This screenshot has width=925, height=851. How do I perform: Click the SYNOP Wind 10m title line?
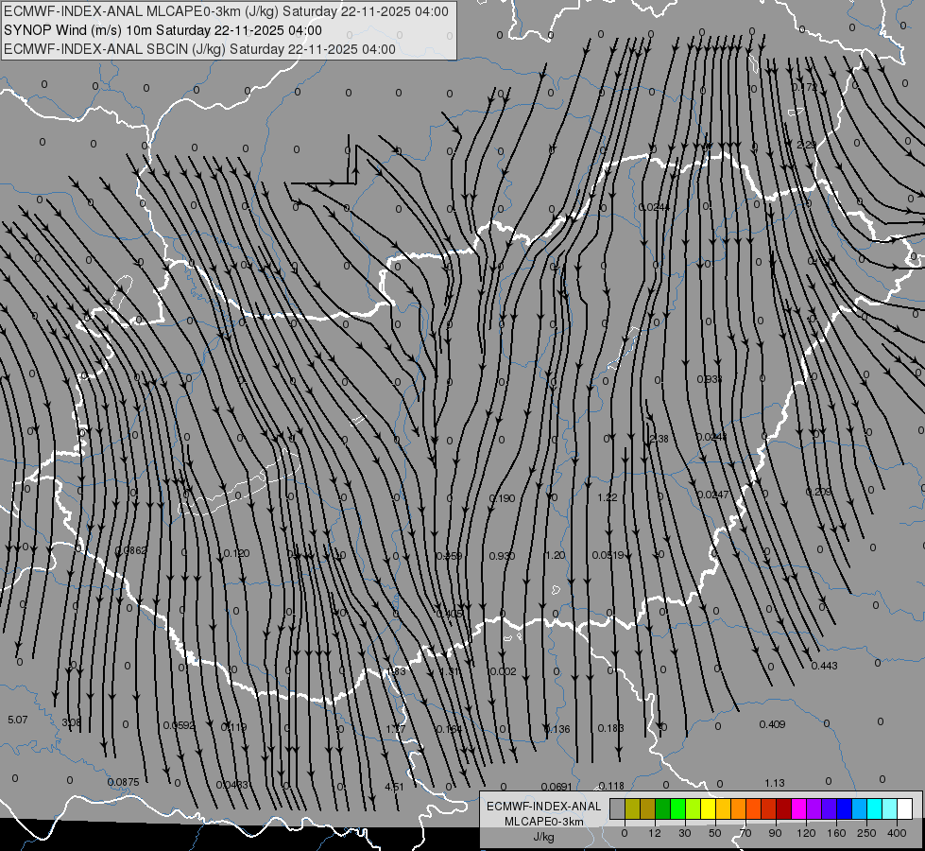click(x=163, y=30)
